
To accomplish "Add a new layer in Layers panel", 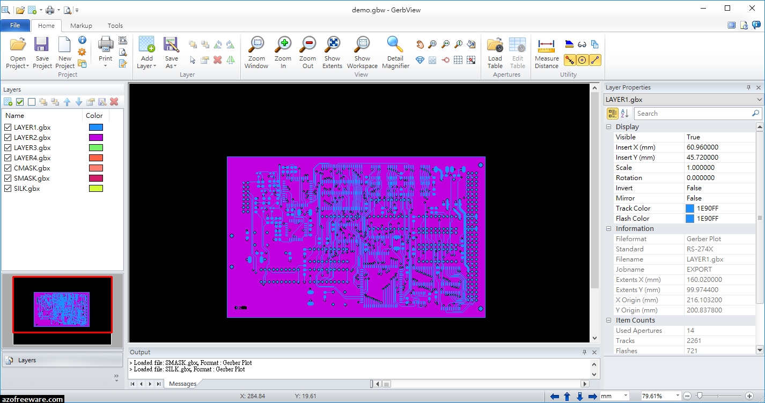I will tap(8, 101).
